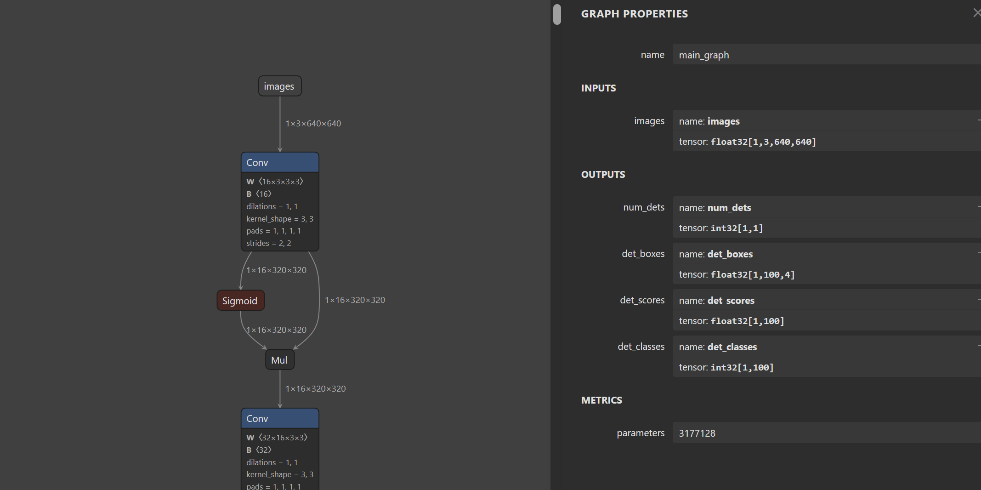Click the properties panel scrollbar thumb
The width and height of the screenshot is (981, 490).
tap(557, 14)
